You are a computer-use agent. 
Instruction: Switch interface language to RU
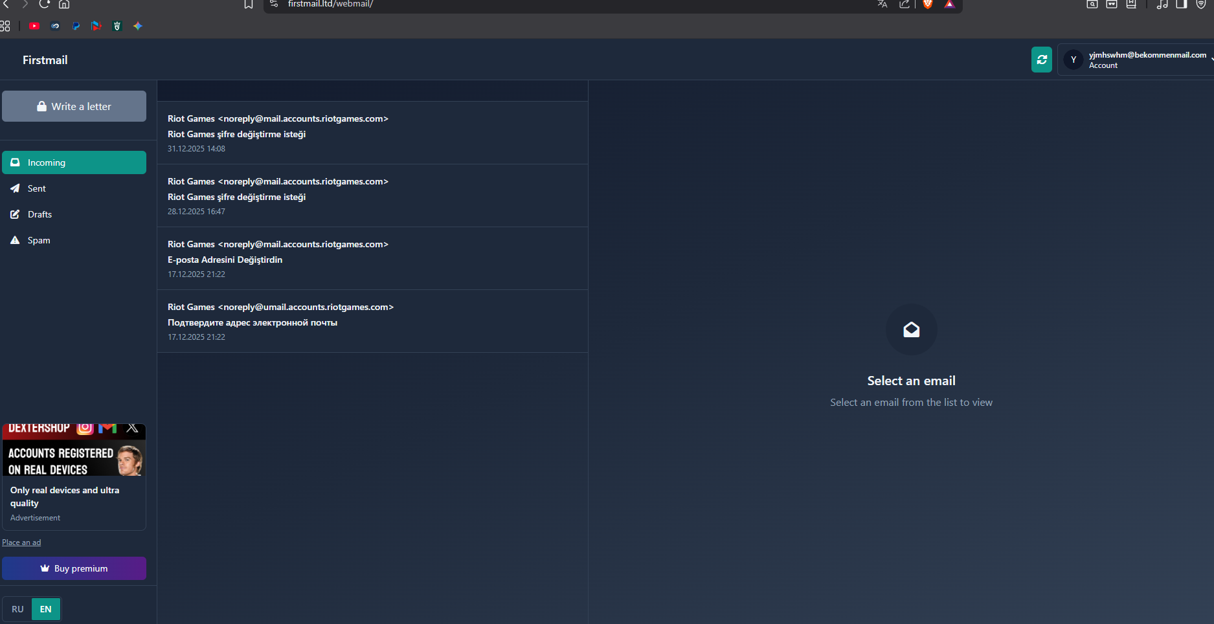(x=17, y=609)
